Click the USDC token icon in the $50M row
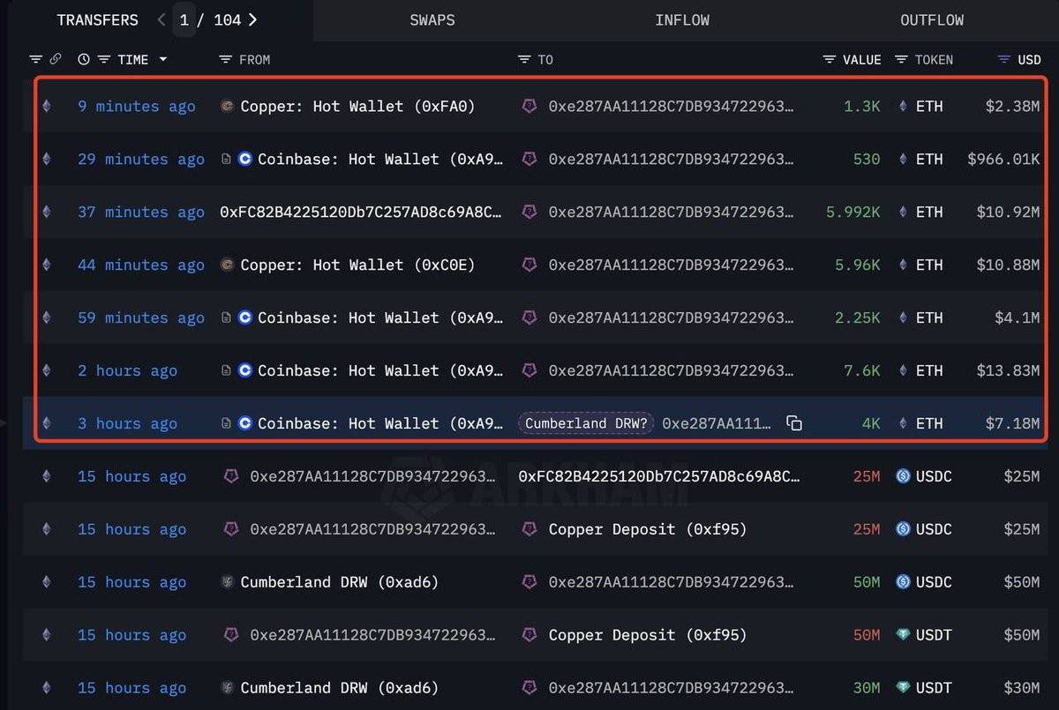The image size is (1059, 710). [x=903, y=582]
